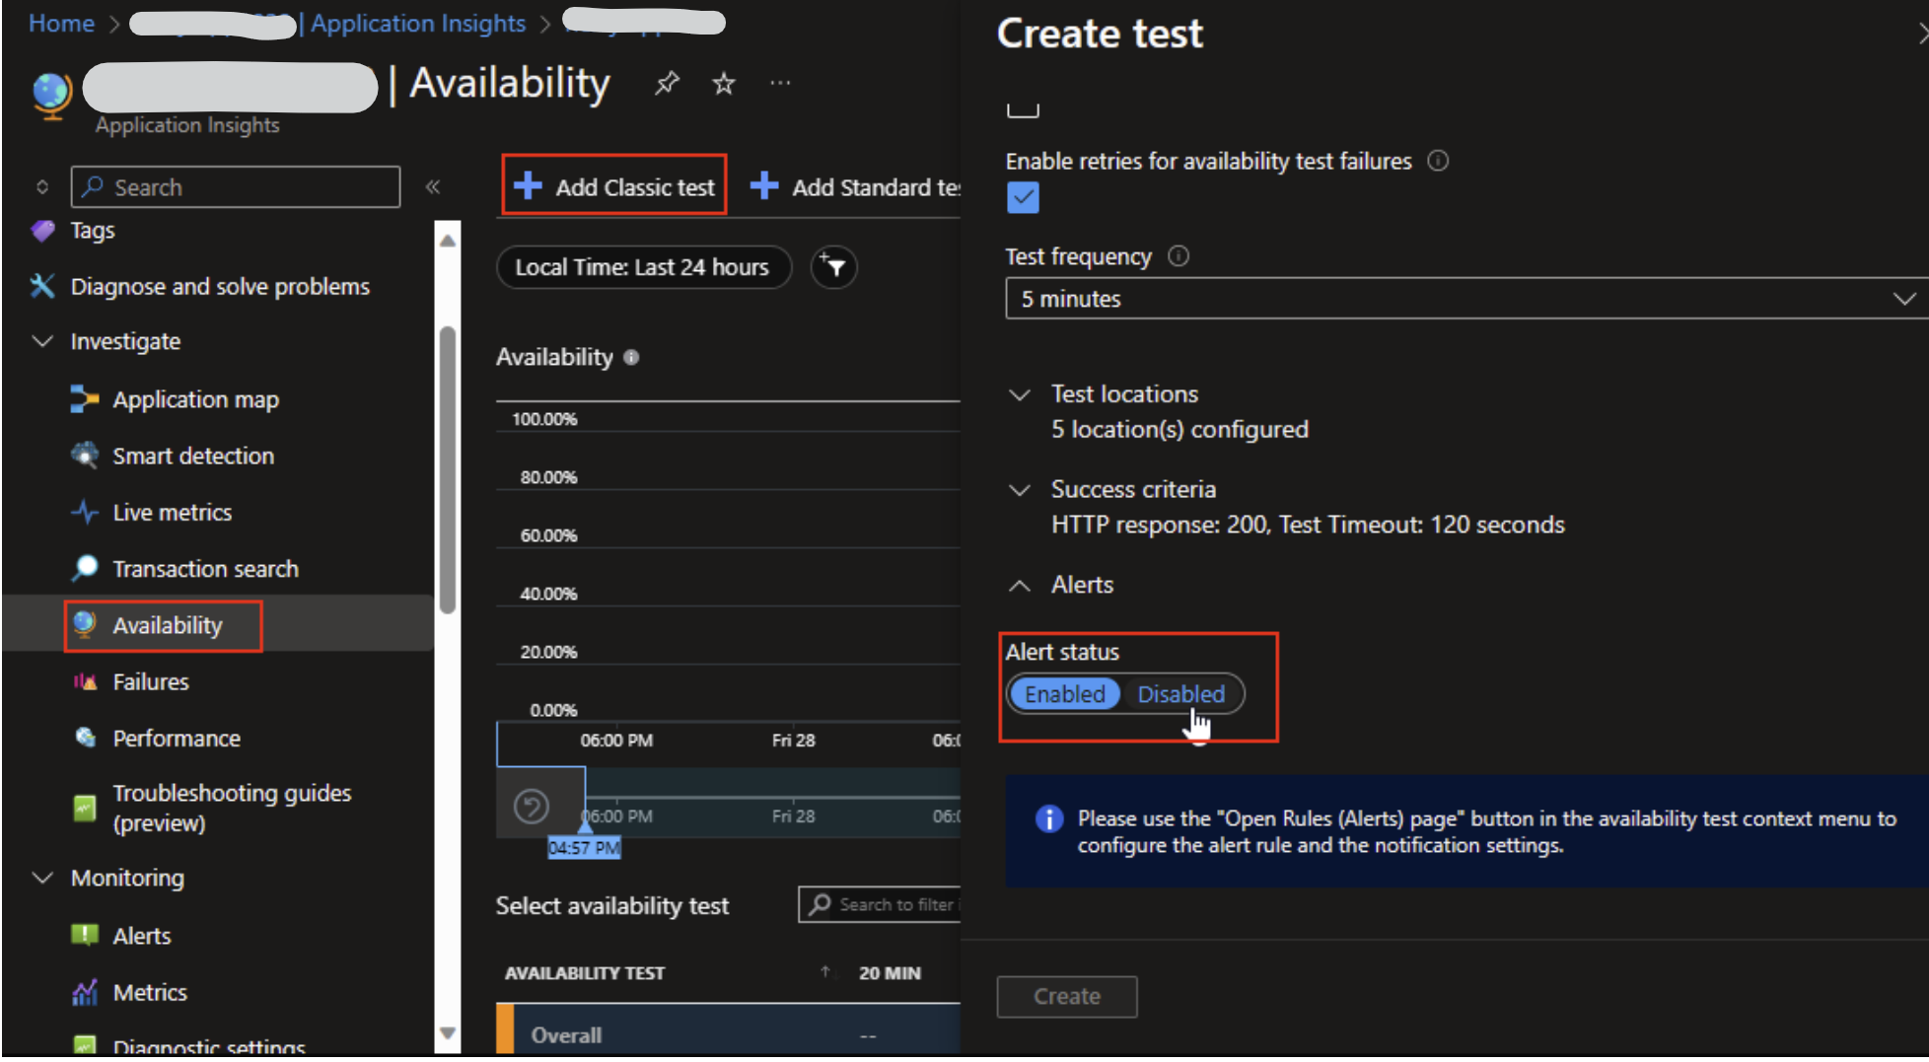This screenshot has height=1062, width=1929.
Task: Open the more options ellipsis menu
Action: [780, 84]
